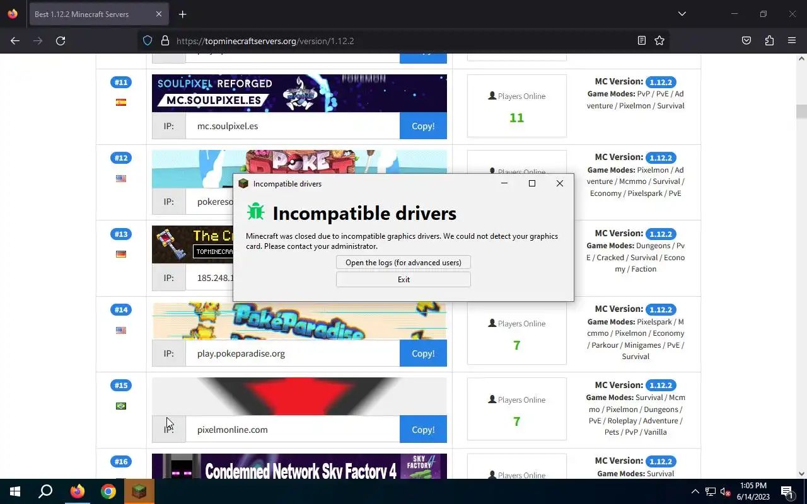Click the Spain flag under #11
Screen dimensions: 807x504
tap(121, 102)
